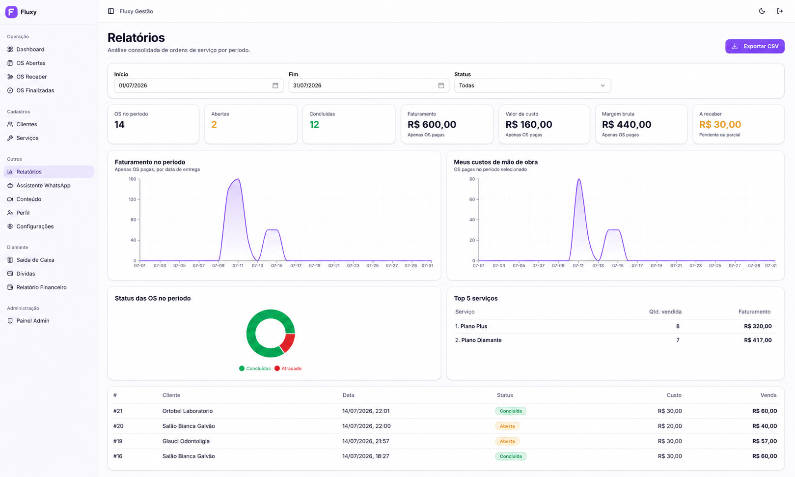This screenshot has width=795, height=477.
Task: Click the OS no período card value 14
Action: coord(119,125)
